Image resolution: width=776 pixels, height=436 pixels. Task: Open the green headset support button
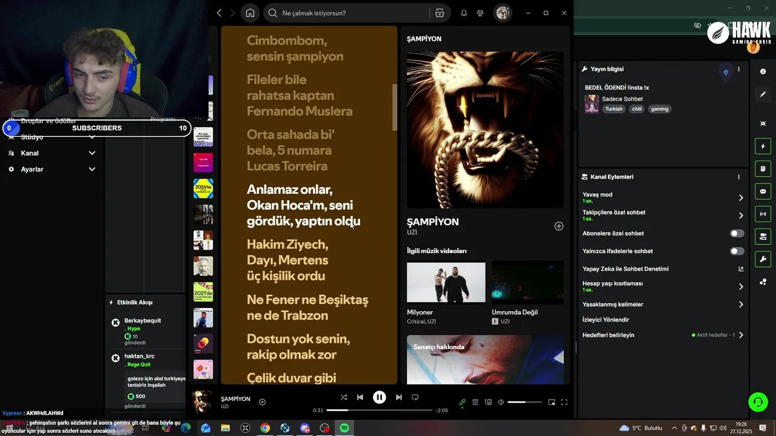[x=758, y=401]
